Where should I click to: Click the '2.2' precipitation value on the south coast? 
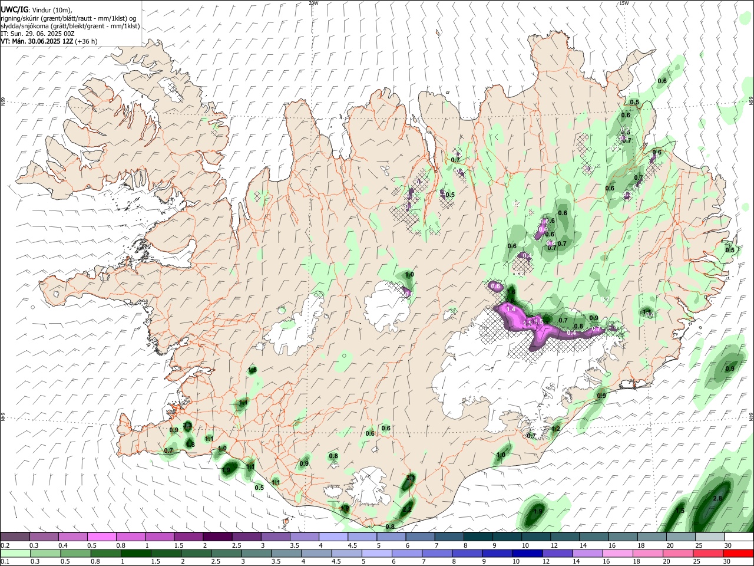[407, 509]
